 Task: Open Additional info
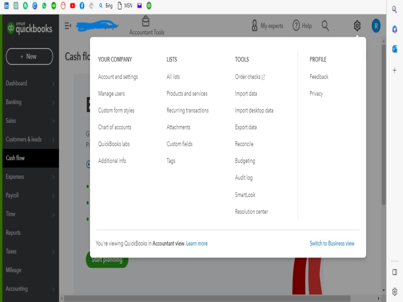(112, 161)
